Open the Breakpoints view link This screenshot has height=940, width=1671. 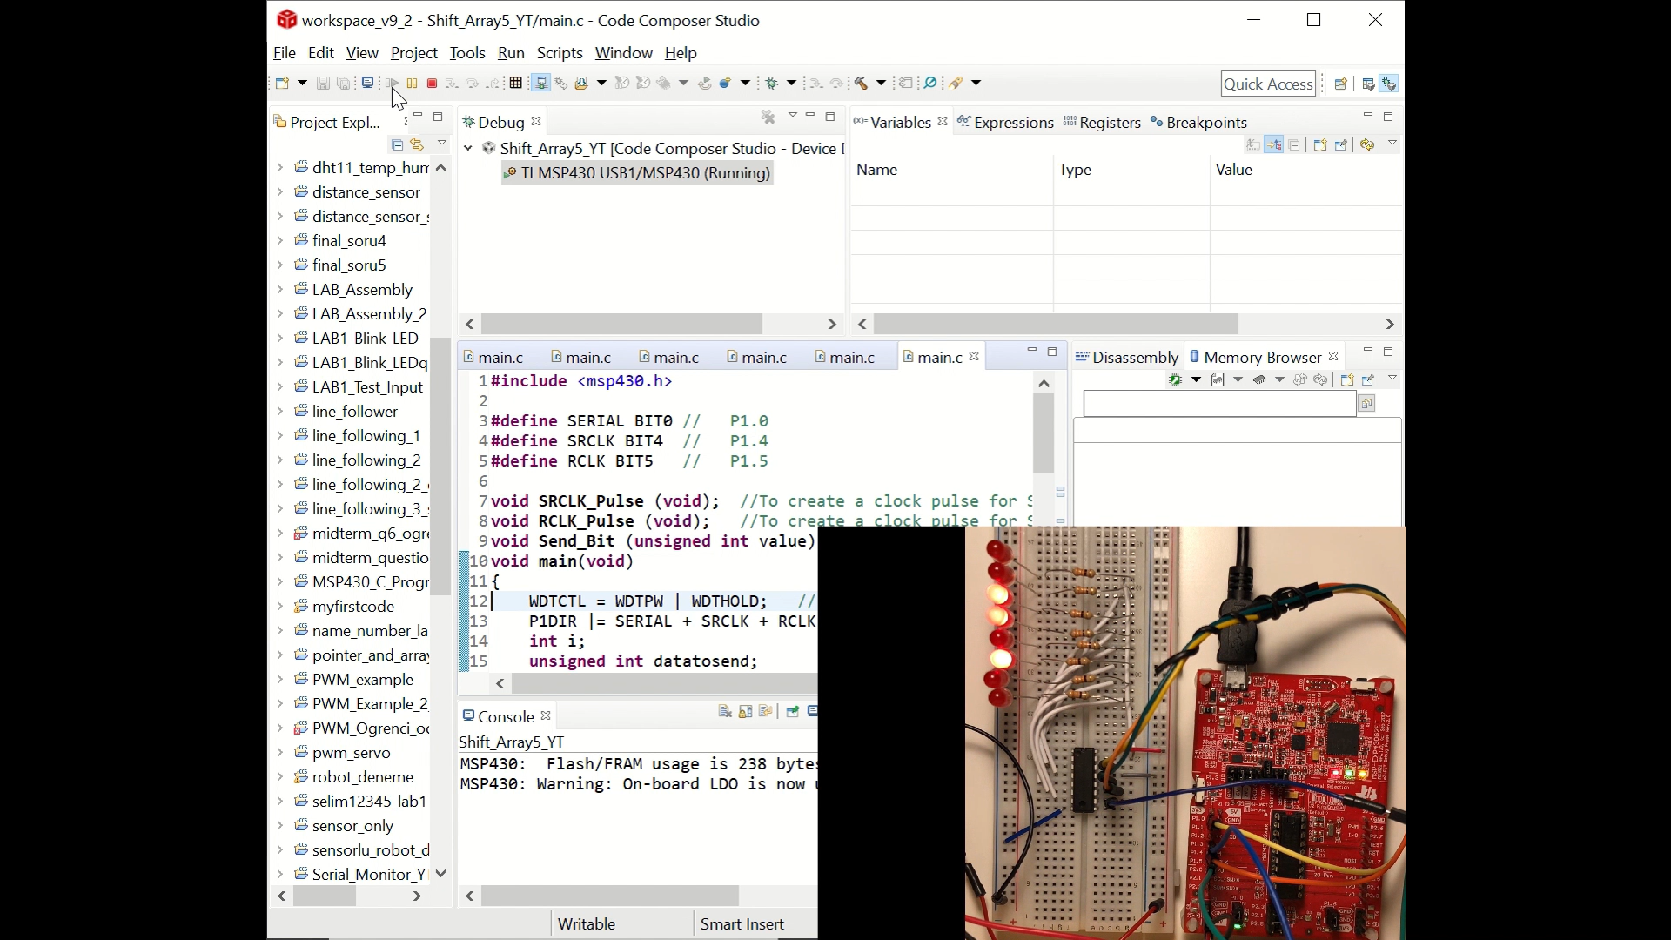pos(1207,123)
